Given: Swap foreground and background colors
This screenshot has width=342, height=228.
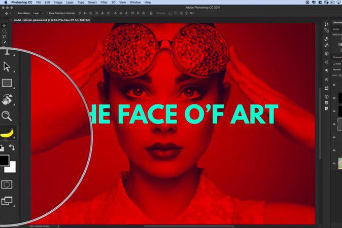Looking at the screenshot, I should click(x=12, y=147).
